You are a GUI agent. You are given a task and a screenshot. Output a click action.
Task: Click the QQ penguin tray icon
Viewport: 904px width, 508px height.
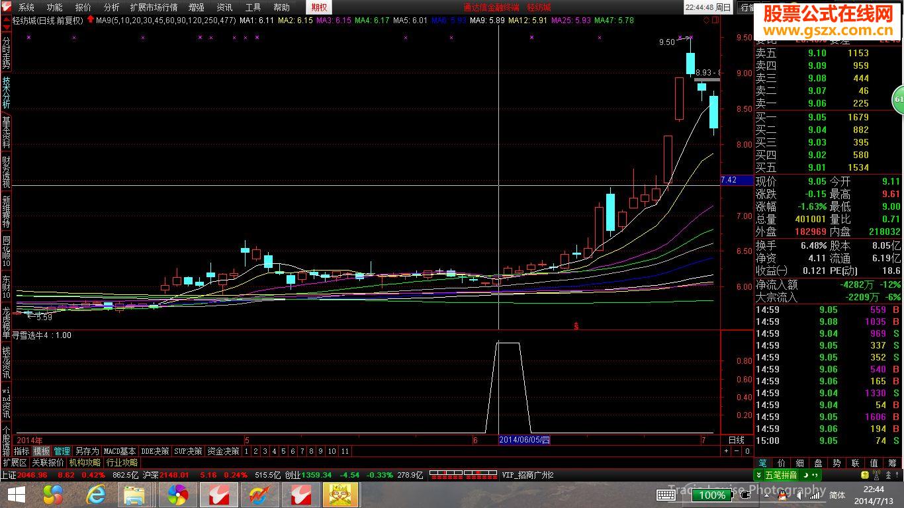pos(782,495)
